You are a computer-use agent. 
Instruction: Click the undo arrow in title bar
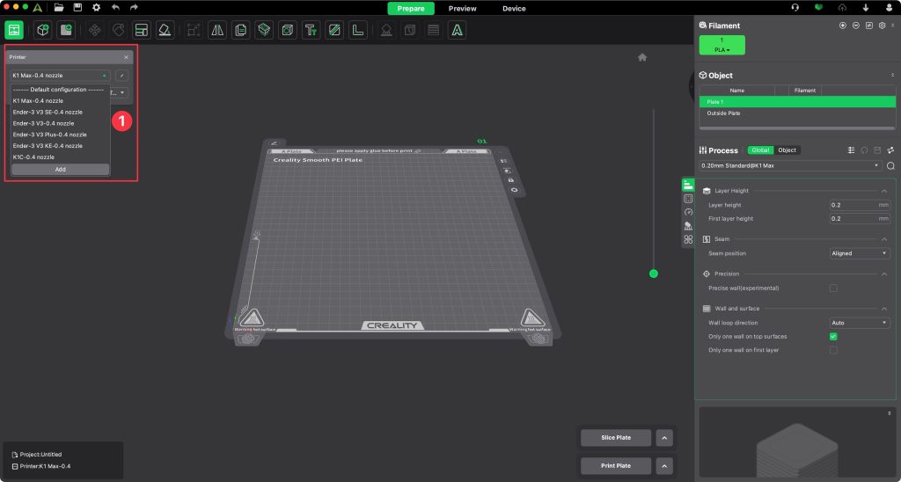click(115, 8)
